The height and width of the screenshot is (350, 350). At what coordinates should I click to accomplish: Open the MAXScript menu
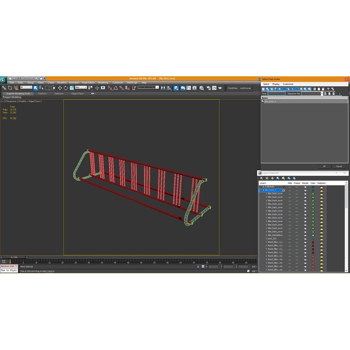[x=132, y=83]
